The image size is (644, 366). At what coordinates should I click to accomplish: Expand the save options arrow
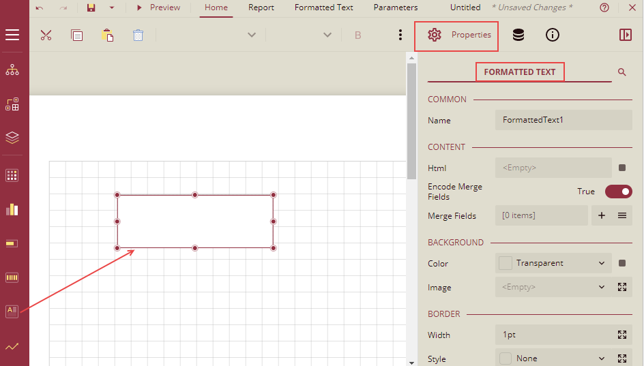112,7
